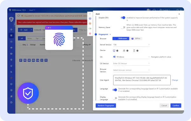Click the refresh icon beside upgrade notice

[x=18, y=16]
